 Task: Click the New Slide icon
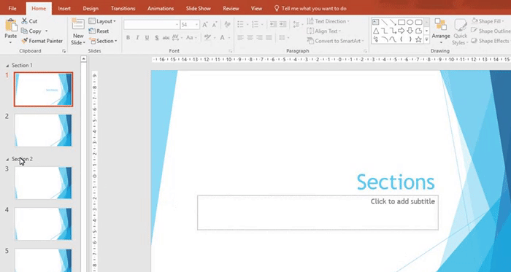(78, 25)
